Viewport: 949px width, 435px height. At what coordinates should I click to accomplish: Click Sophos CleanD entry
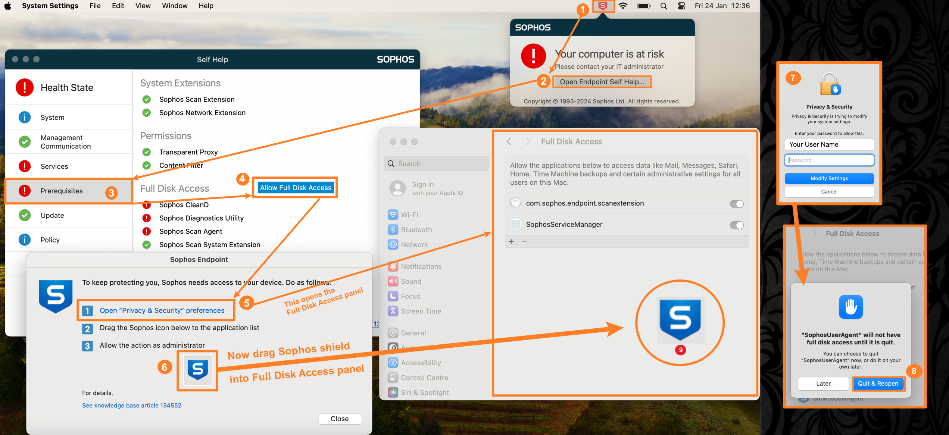click(184, 205)
